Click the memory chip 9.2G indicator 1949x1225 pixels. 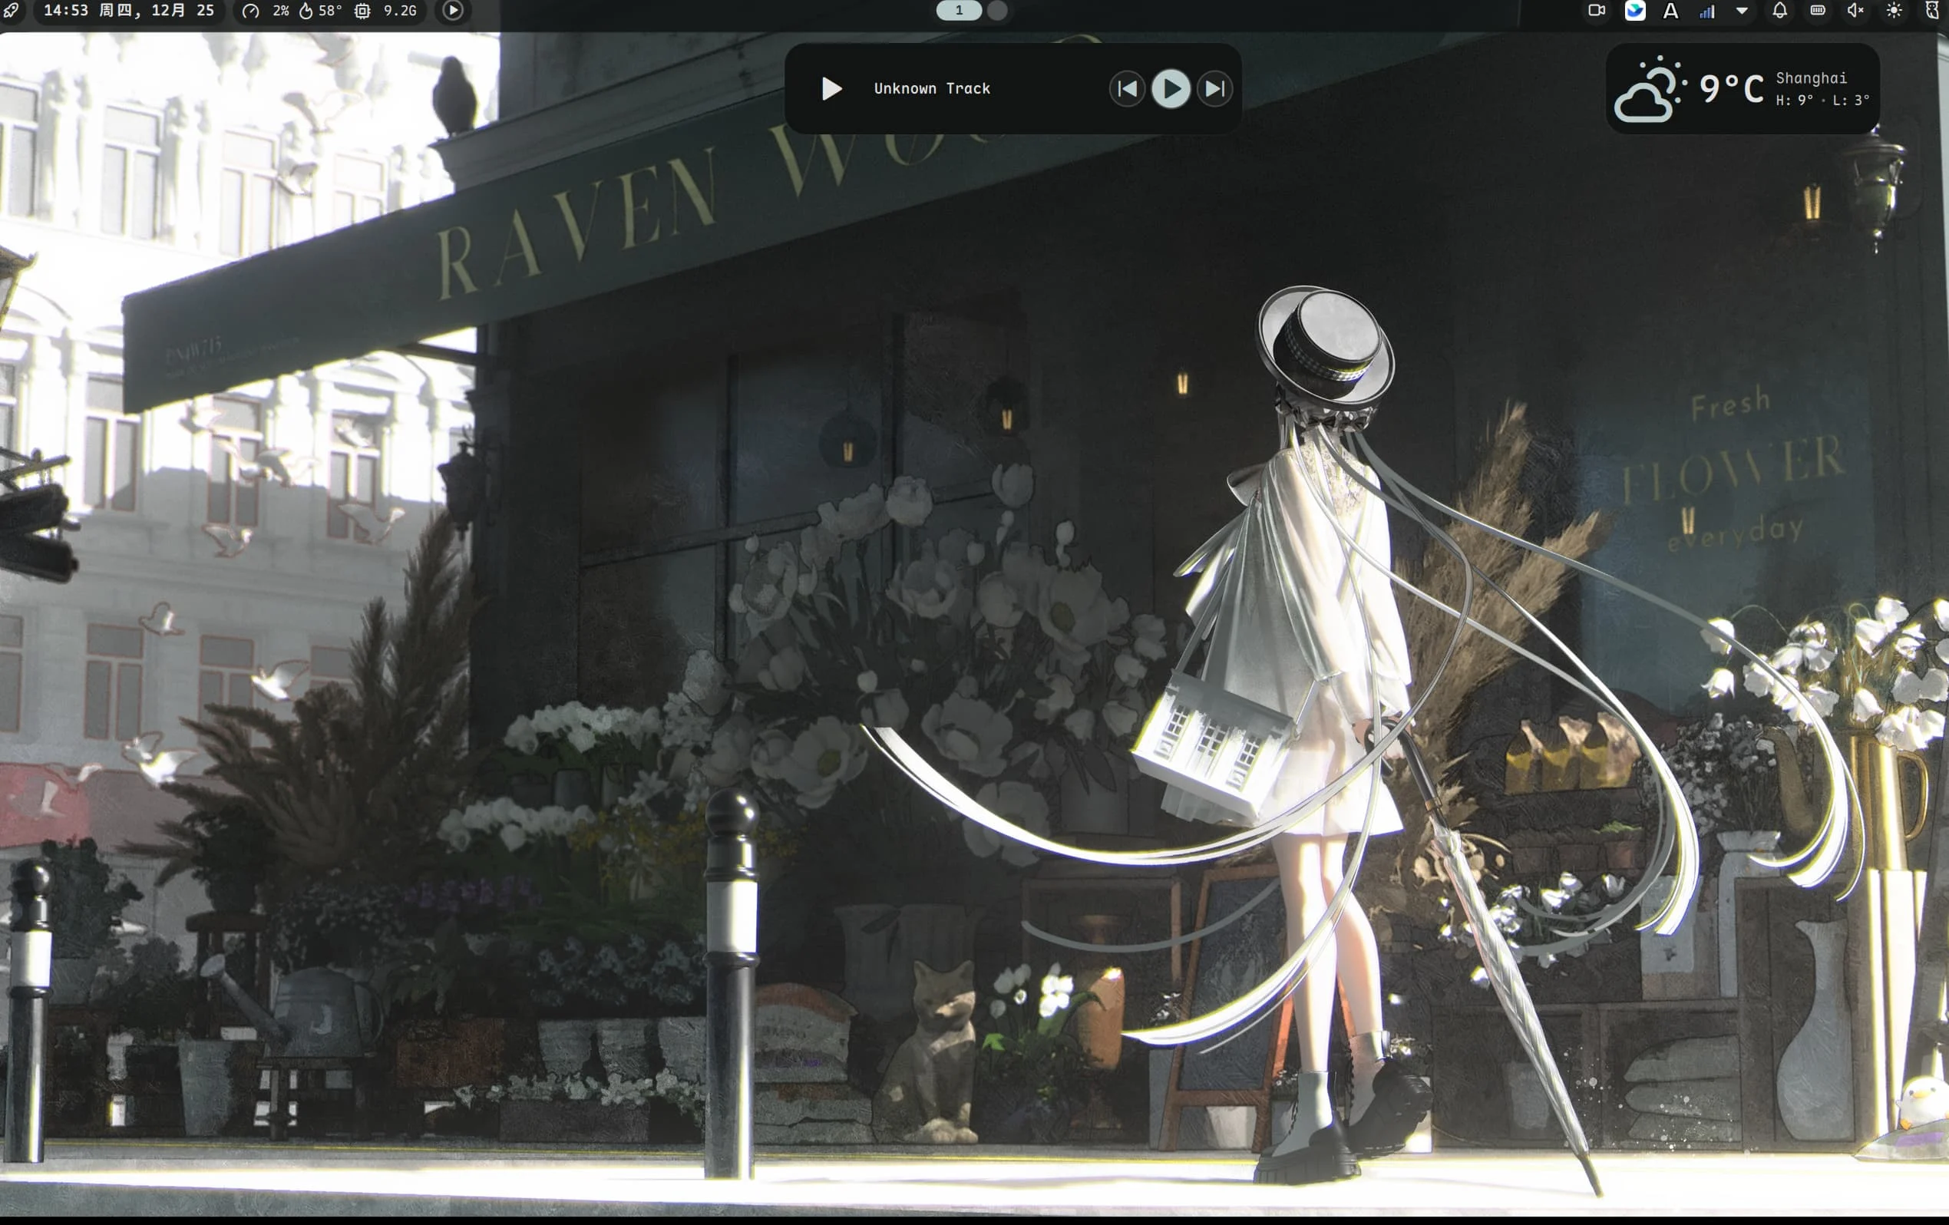[x=362, y=12]
